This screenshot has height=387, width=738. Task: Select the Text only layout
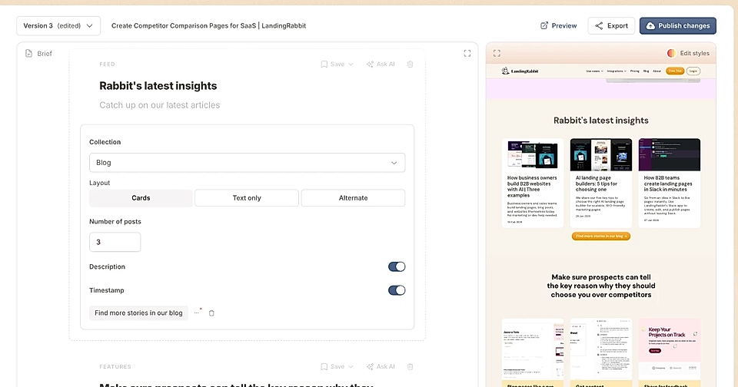[247, 198]
